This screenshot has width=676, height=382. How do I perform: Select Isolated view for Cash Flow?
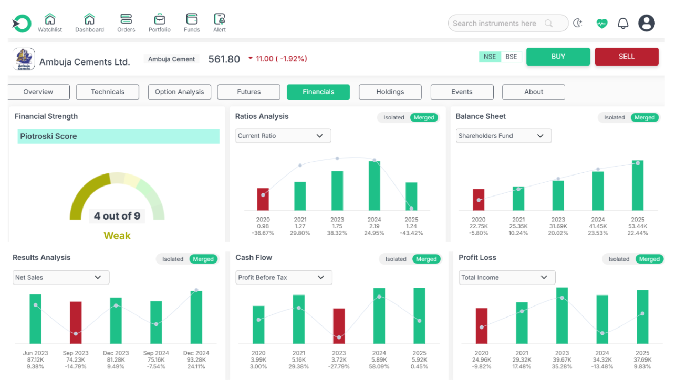(x=396, y=259)
